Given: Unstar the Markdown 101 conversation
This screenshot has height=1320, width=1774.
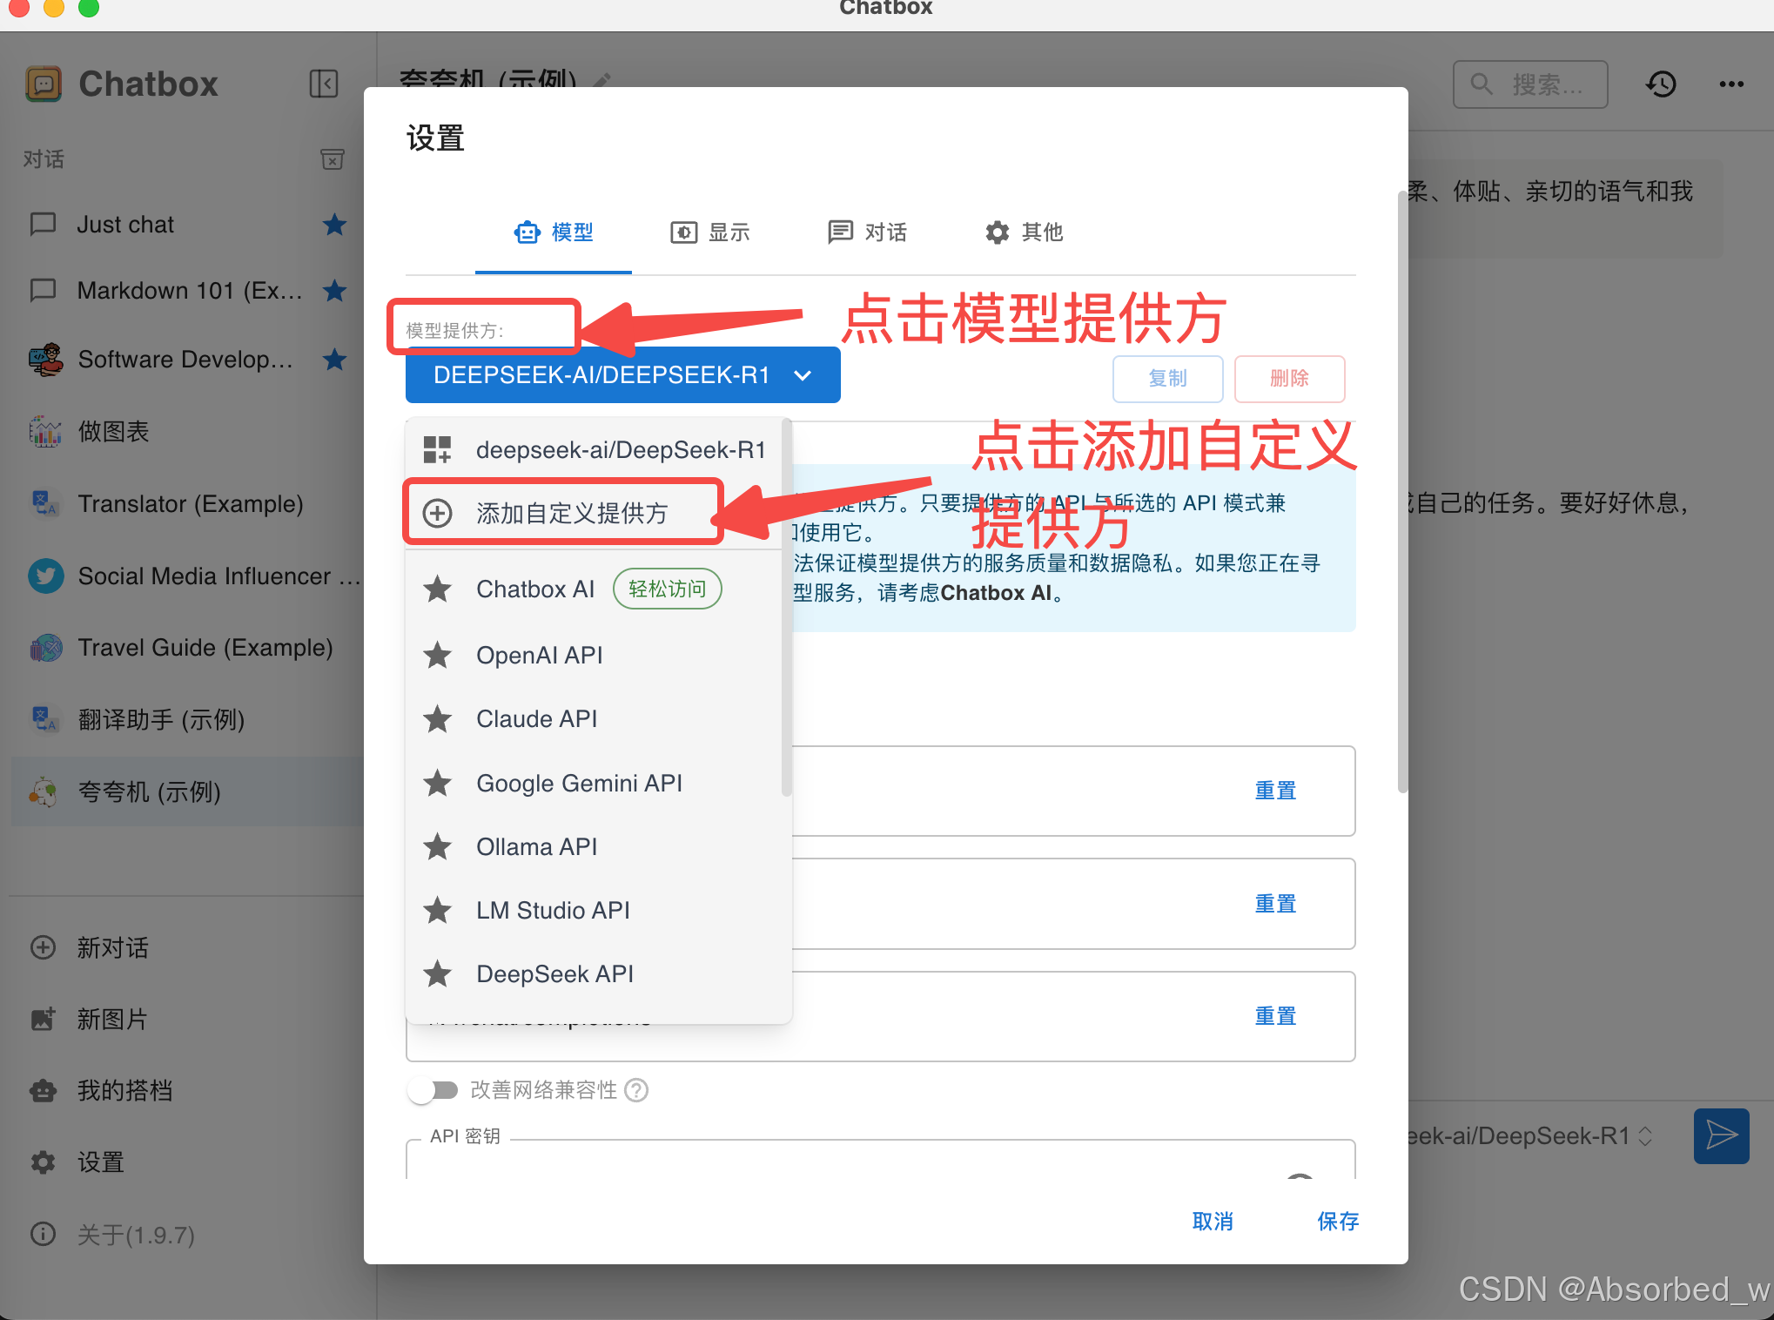Looking at the screenshot, I should point(334,290).
